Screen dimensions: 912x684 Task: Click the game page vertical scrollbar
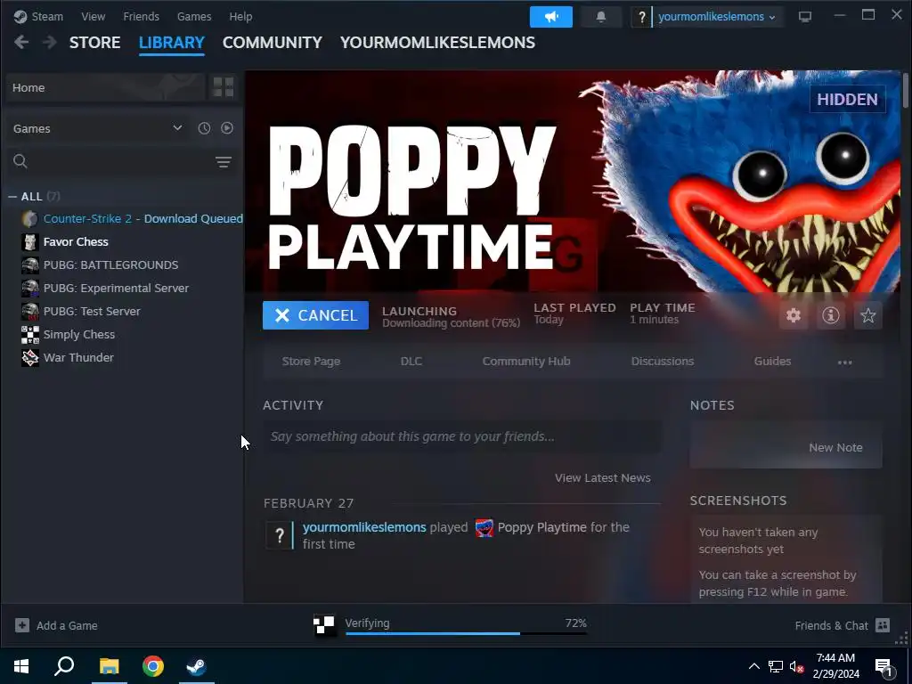click(x=906, y=90)
